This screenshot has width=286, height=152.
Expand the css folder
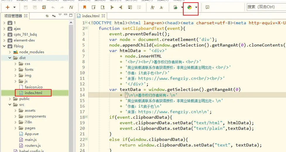point(16,64)
